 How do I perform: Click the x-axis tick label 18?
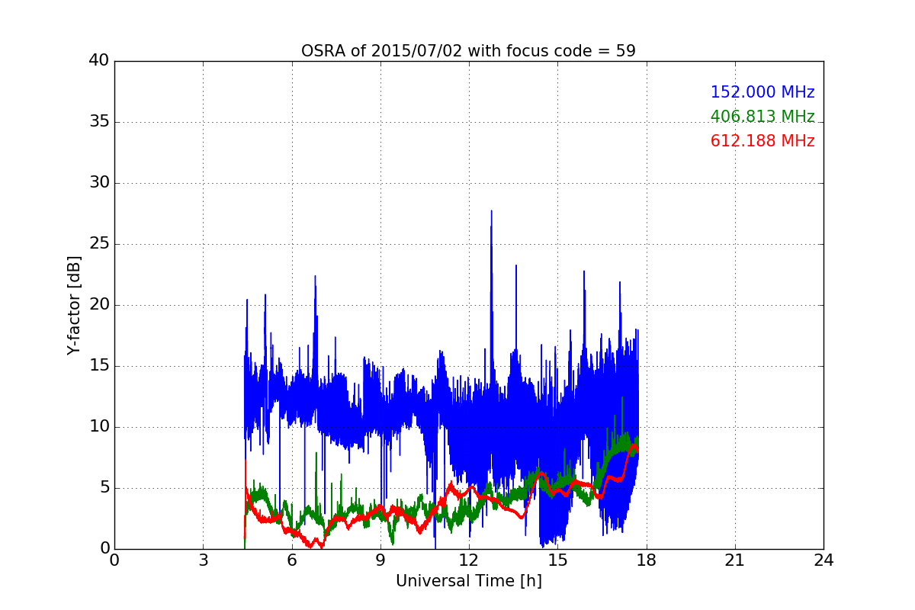[646, 560]
